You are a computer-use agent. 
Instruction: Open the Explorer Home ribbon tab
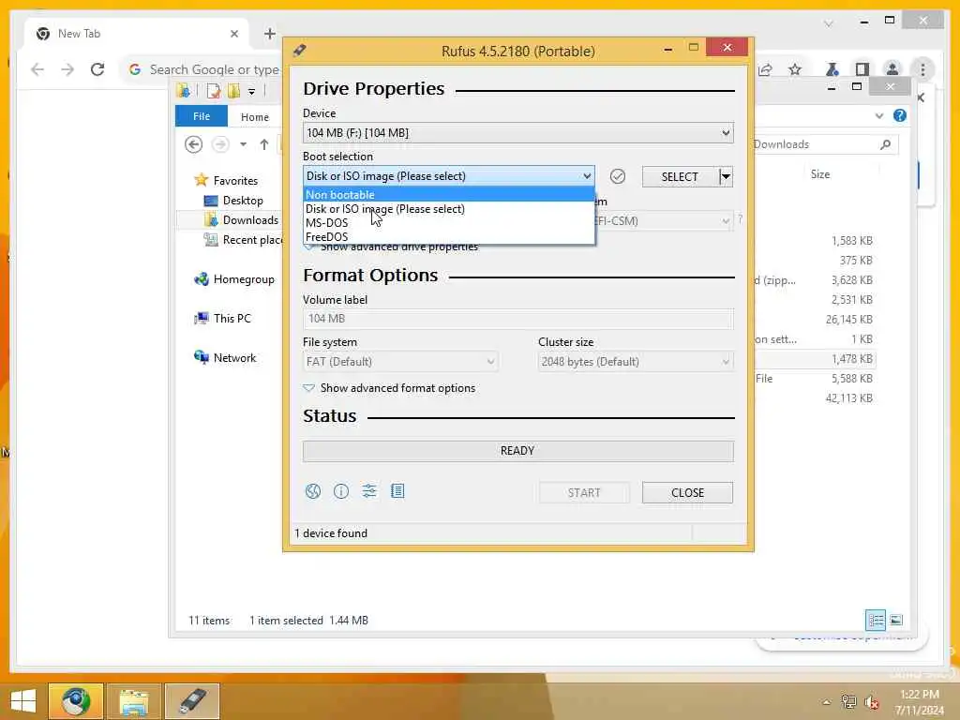tap(255, 117)
